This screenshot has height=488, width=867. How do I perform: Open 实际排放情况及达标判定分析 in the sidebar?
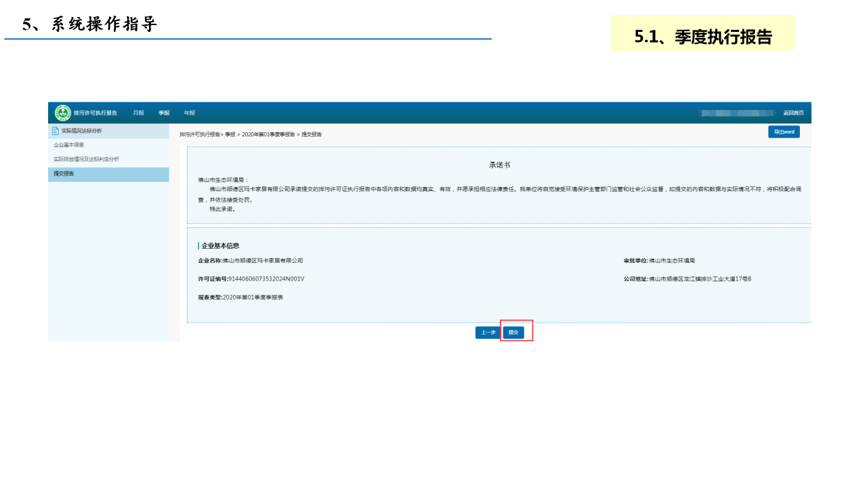[x=86, y=159]
